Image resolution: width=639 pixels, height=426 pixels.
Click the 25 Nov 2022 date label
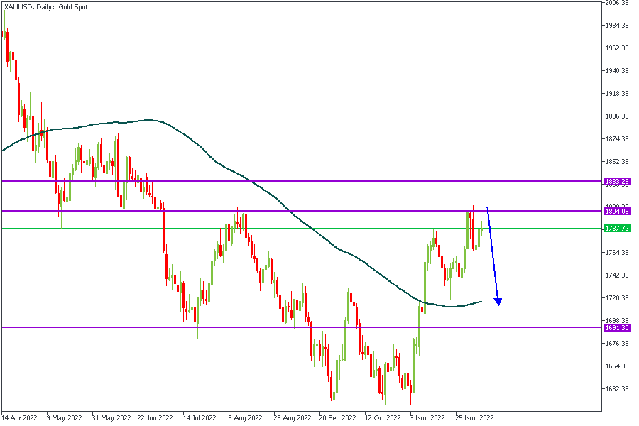pyautogui.click(x=473, y=418)
